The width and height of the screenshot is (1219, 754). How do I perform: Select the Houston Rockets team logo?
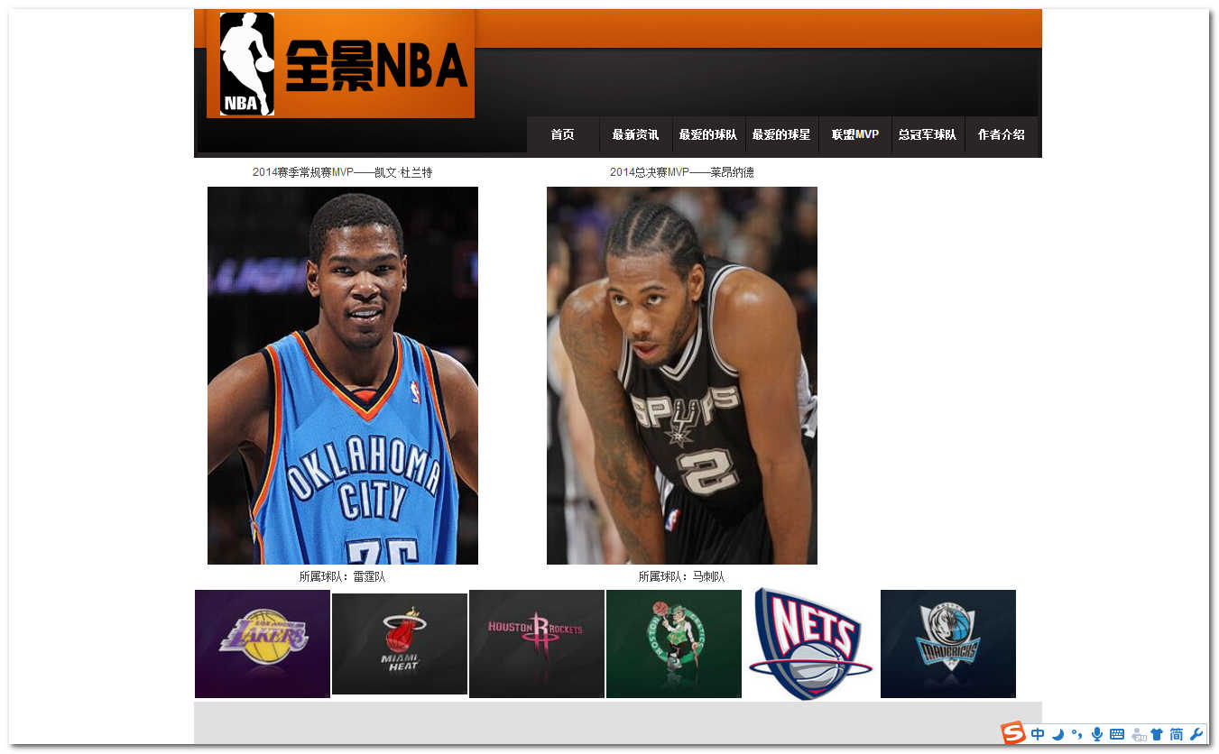[537, 644]
